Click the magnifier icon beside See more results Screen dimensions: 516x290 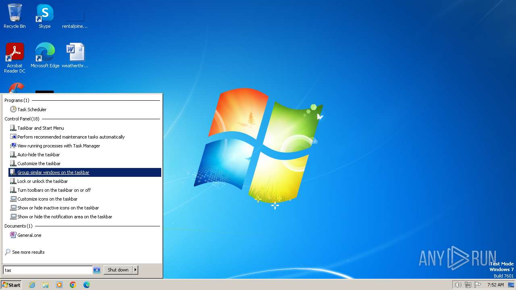pyautogui.click(x=8, y=252)
